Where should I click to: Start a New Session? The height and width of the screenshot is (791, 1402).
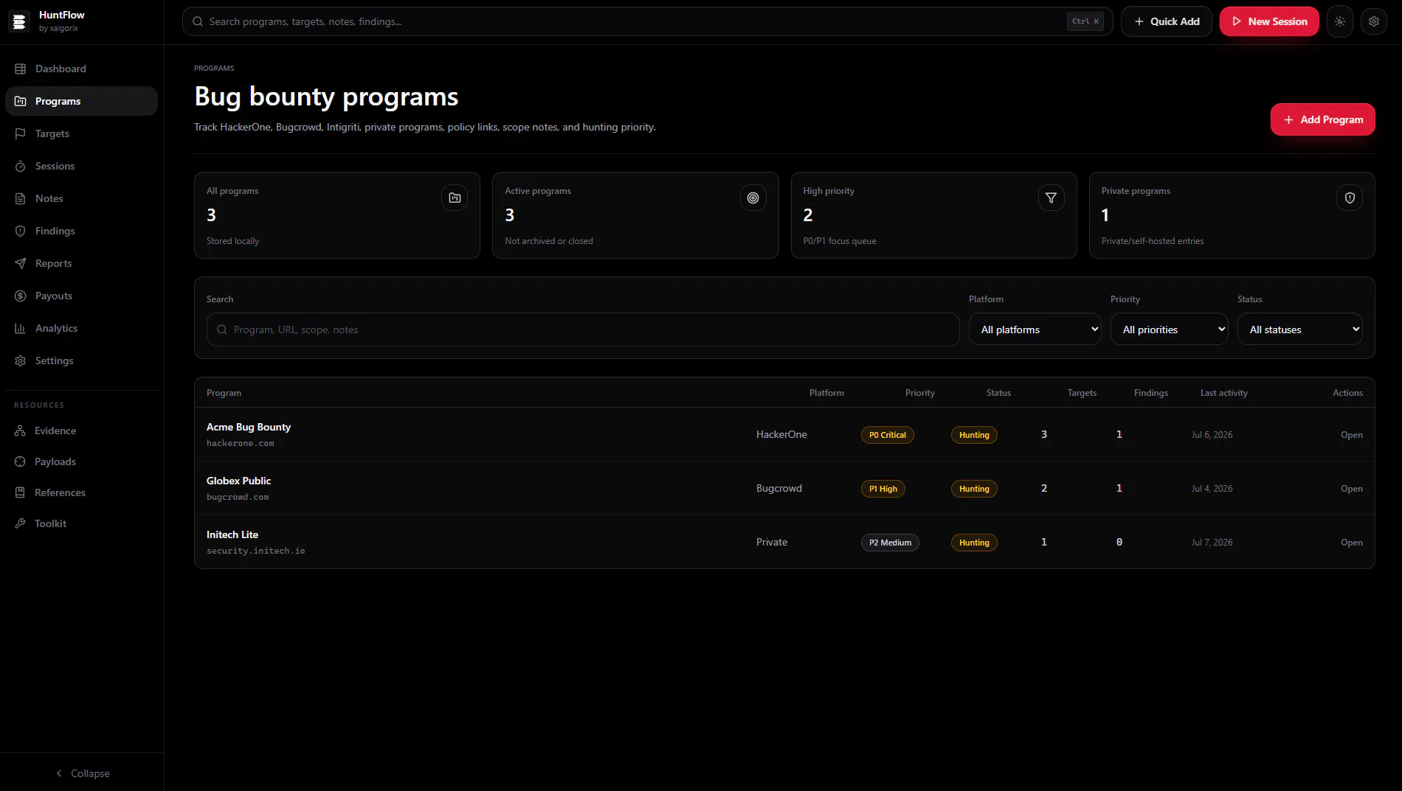(1269, 21)
